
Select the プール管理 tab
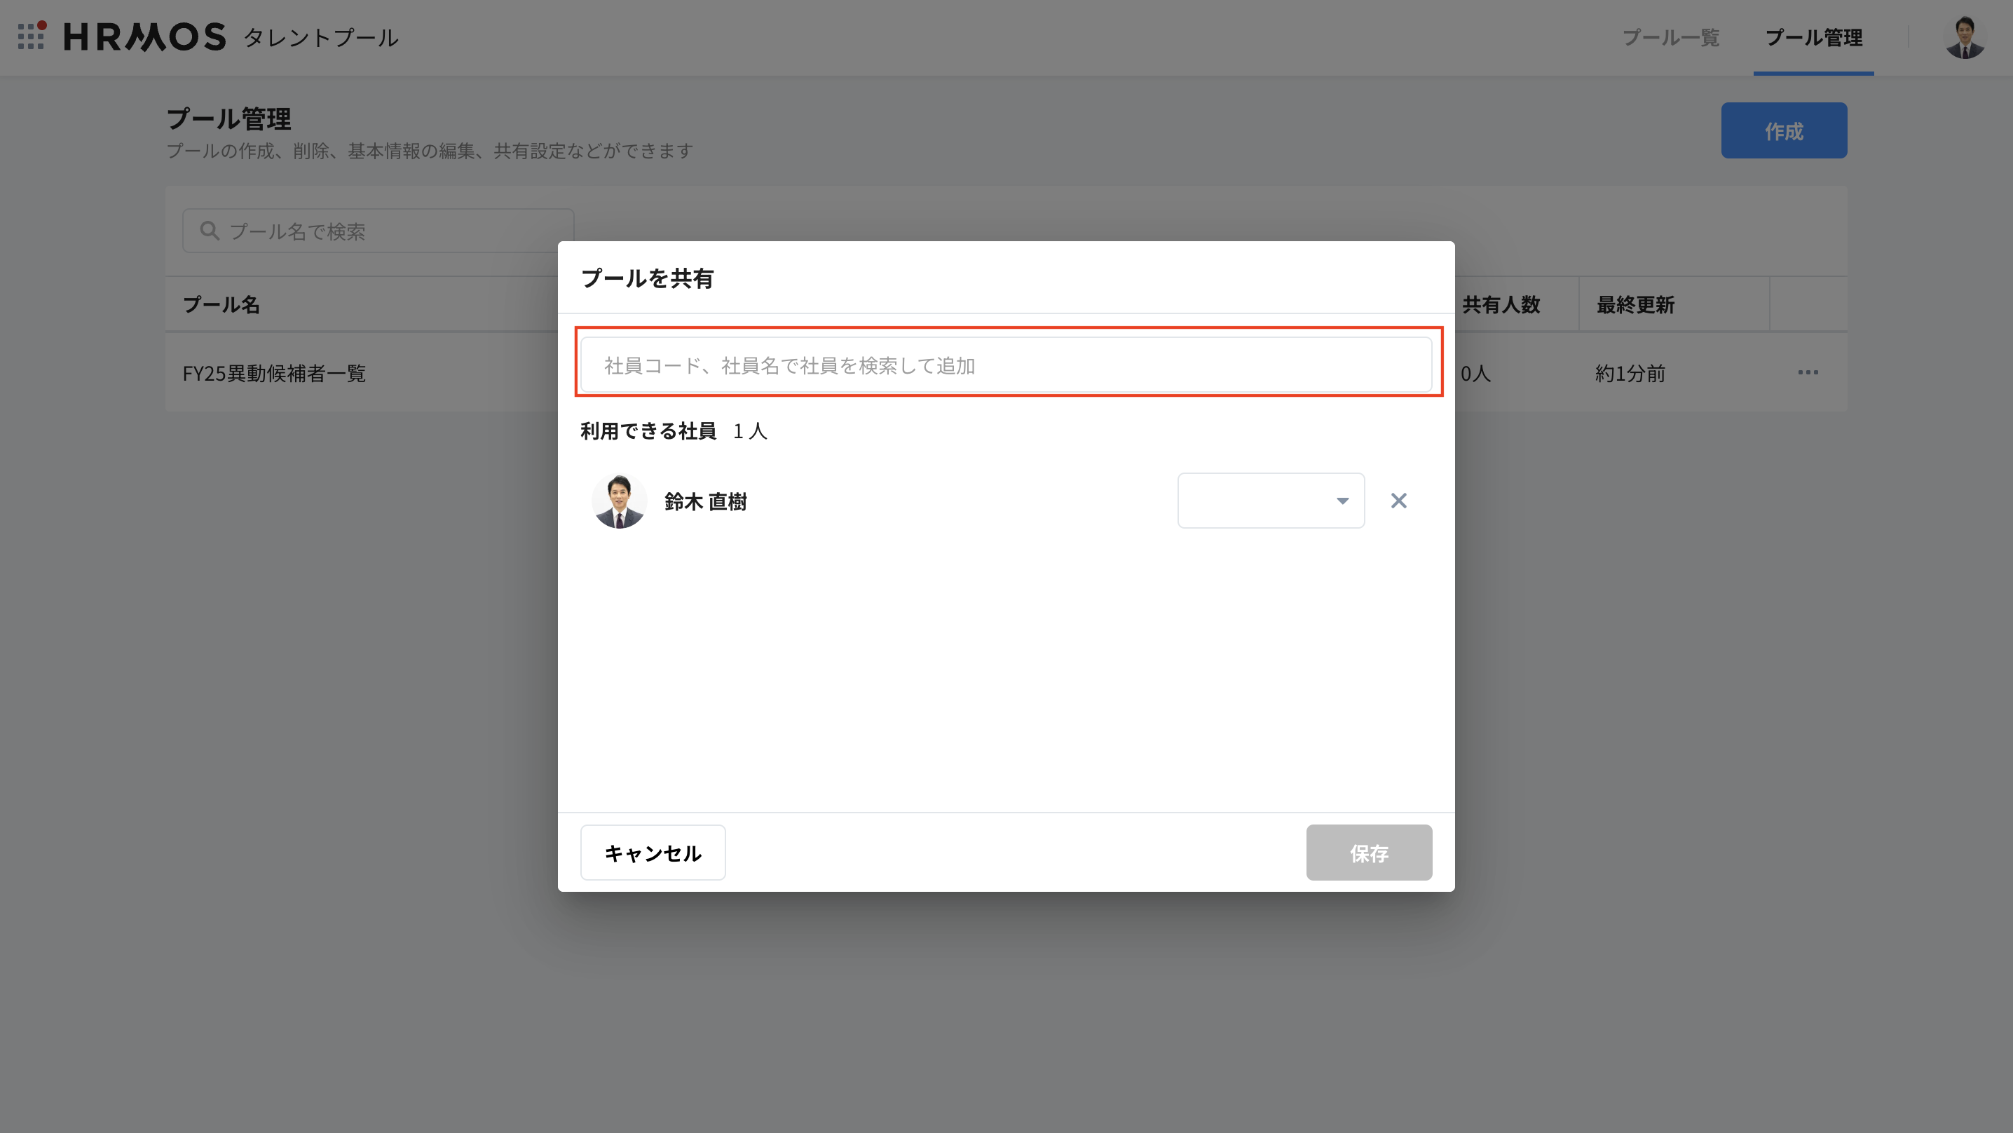tap(1813, 38)
